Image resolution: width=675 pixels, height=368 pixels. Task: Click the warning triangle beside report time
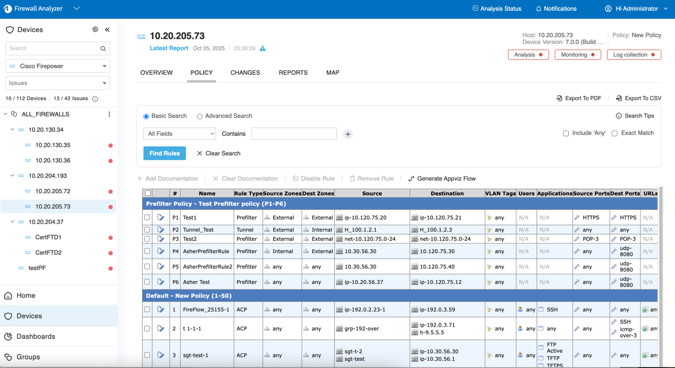[263, 49]
